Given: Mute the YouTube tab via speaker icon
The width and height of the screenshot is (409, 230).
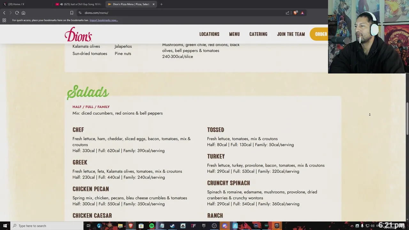Looking at the screenshot, I should point(61,4).
